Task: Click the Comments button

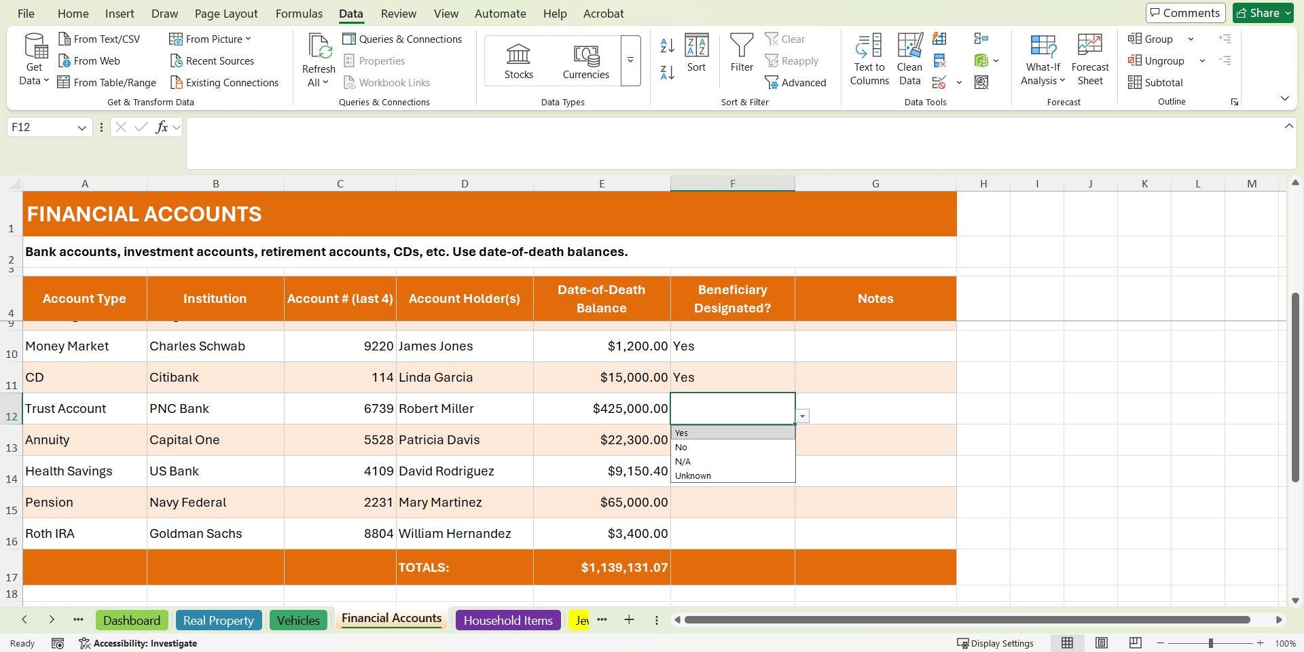Action: click(1185, 13)
